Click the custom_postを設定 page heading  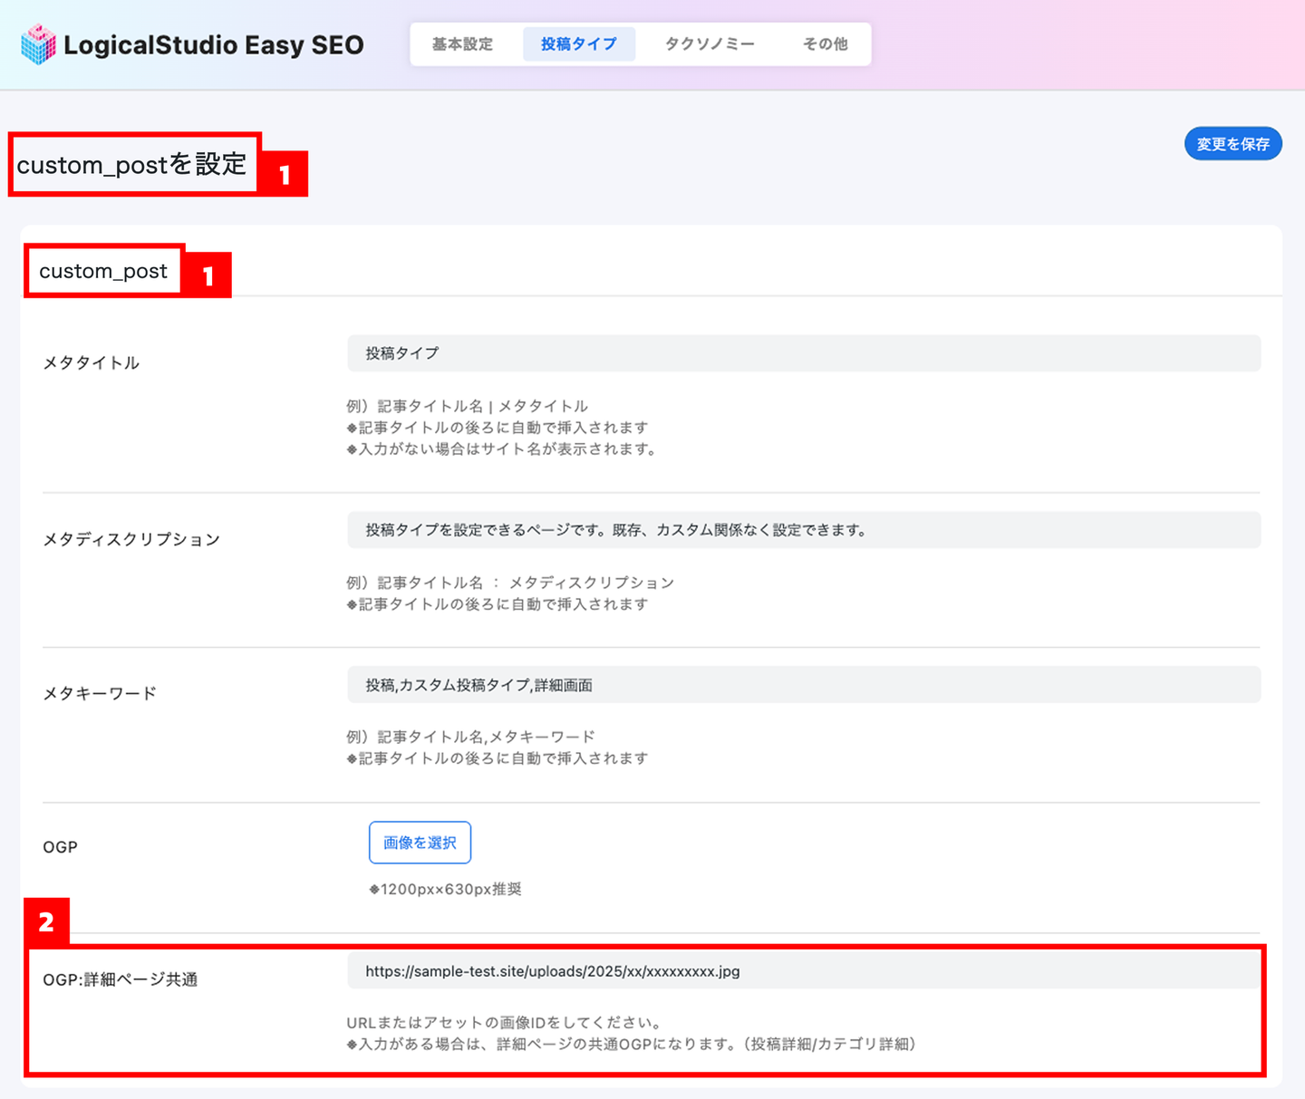(132, 165)
